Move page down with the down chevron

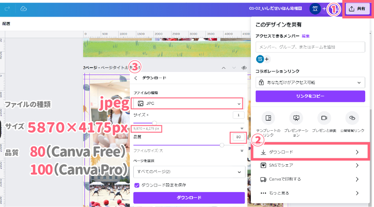click(234, 68)
